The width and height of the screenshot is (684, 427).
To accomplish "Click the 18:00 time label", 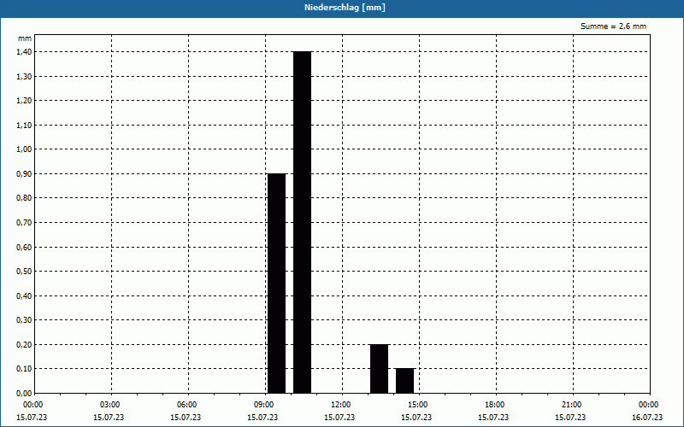I will pyautogui.click(x=495, y=405).
